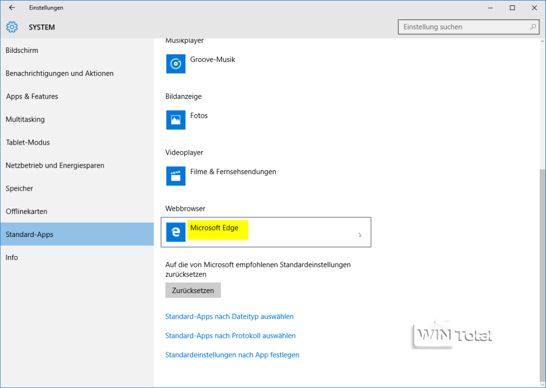Screen dimensions: 546x388
Task: Minimize the Einstellungen window
Action: (491, 7)
